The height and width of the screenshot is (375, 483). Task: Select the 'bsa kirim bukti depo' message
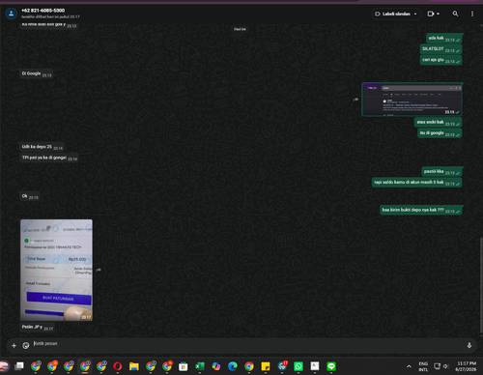pos(421,210)
